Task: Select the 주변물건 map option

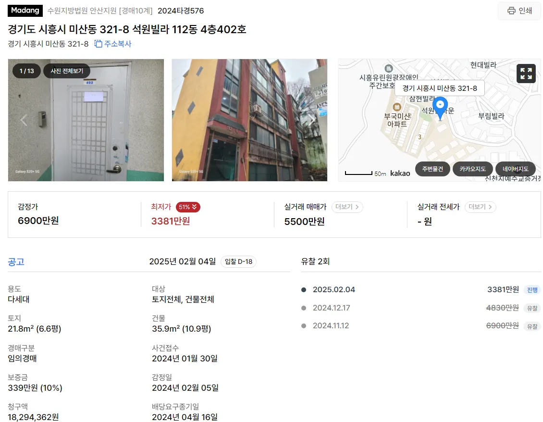Action: pyautogui.click(x=432, y=169)
